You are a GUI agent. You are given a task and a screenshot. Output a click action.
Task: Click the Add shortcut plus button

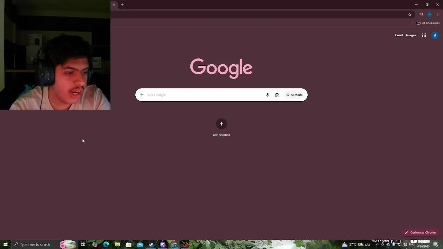point(221,124)
